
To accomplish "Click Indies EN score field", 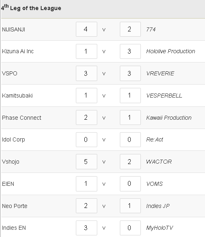I will [x=86, y=228].
